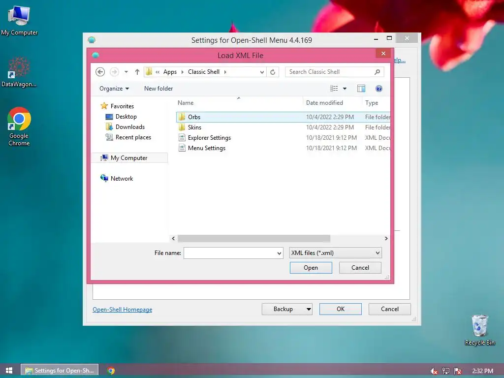Click the Apps breadcrumb in address bar
504x378 pixels.
pyautogui.click(x=170, y=72)
